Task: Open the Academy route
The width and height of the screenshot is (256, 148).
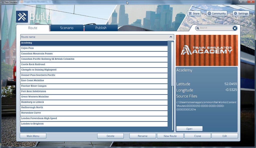Action: click(x=189, y=129)
